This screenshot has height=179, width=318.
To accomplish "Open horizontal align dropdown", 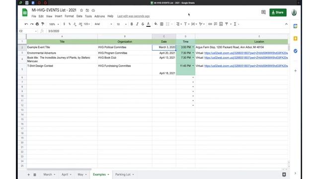I will 179,24.
